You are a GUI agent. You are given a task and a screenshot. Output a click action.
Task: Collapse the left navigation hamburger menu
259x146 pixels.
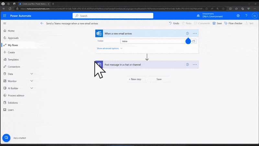click(x=5, y=23)
